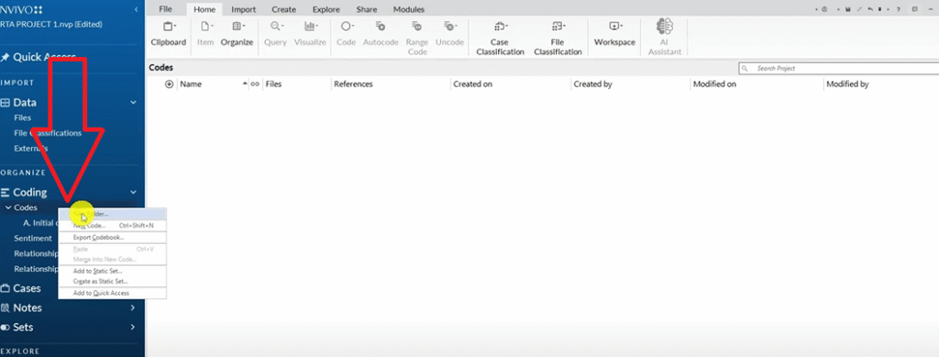Open the File Classification ribbon menu
Image resolution: width=939 pixels, height=357 pixels.
558,39
